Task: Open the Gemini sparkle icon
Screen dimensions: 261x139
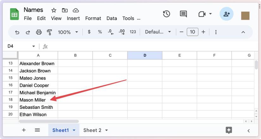Action: (x=229, y=130)
